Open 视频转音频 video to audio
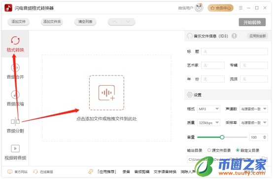Screen dimensions: 273x179 tap(15, 152)
